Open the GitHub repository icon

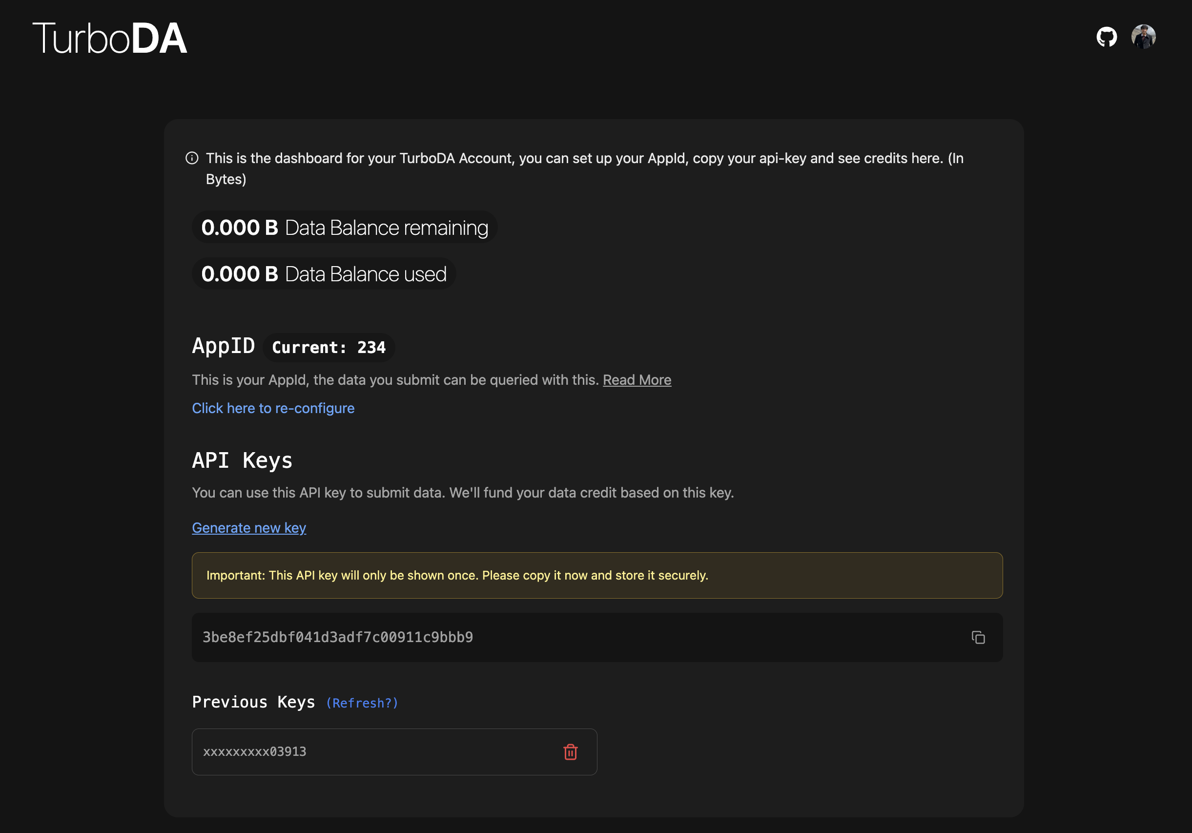(1107, 37)
